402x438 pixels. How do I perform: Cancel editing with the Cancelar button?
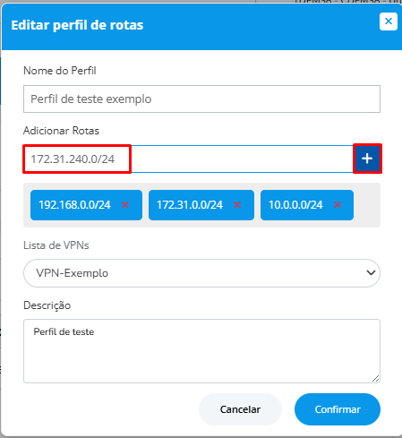tap(240, 409)
